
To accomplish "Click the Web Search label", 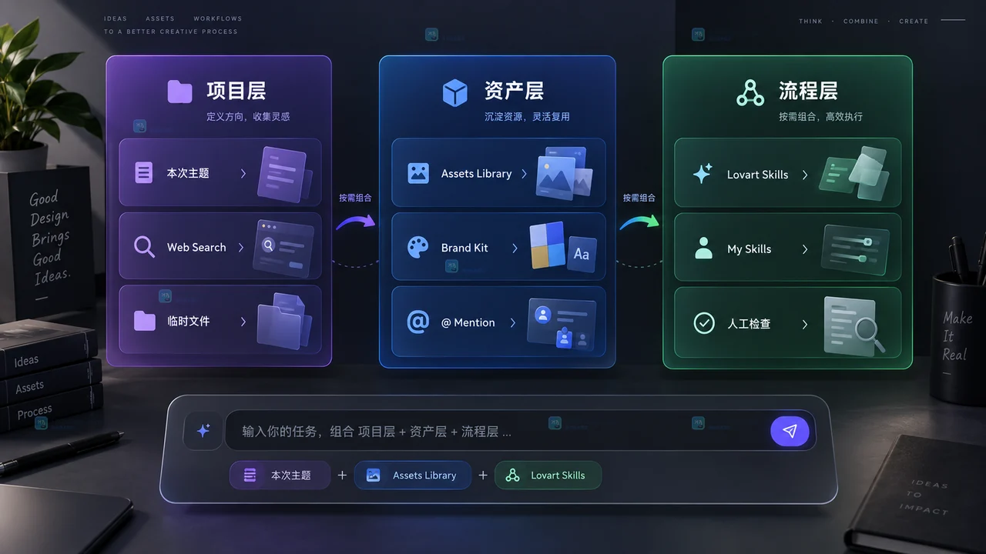I will (x=196, y=247).
